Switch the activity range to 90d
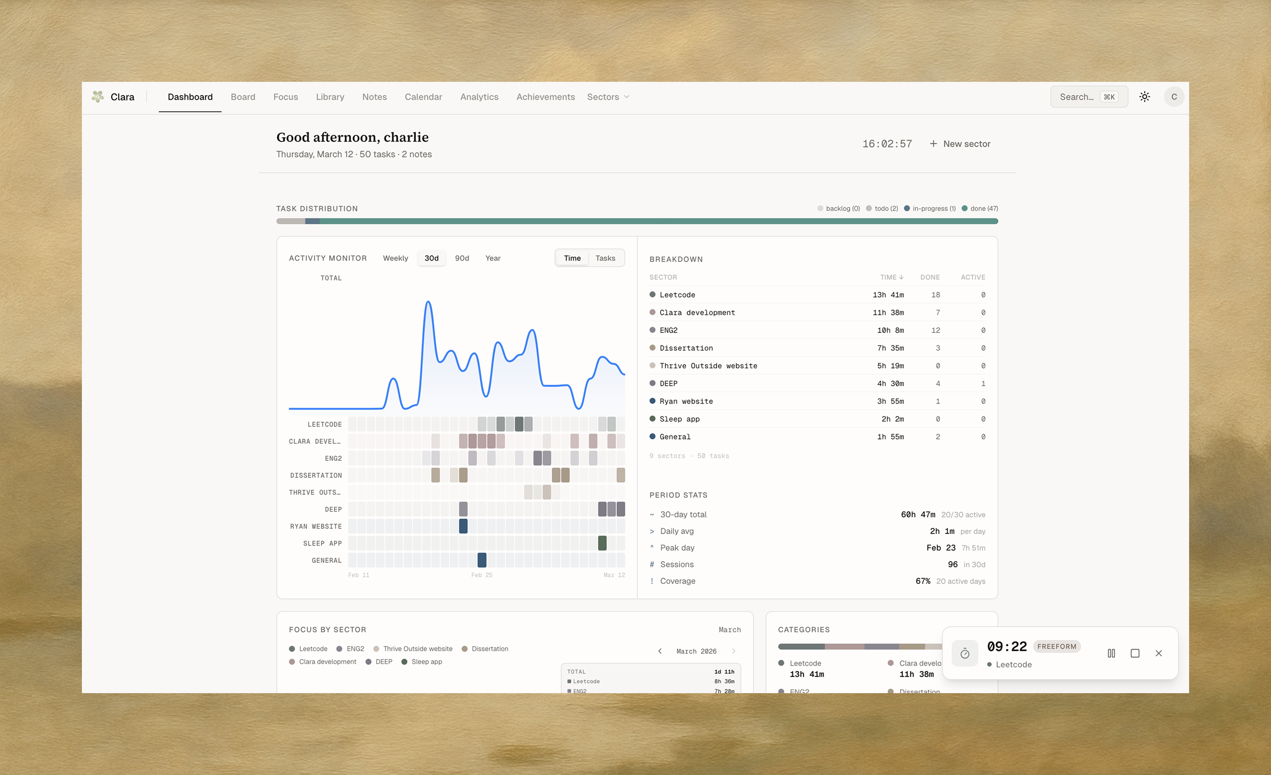Image resolution: width=1271 pixels, height=775 pixels. (x=461, y=258)
